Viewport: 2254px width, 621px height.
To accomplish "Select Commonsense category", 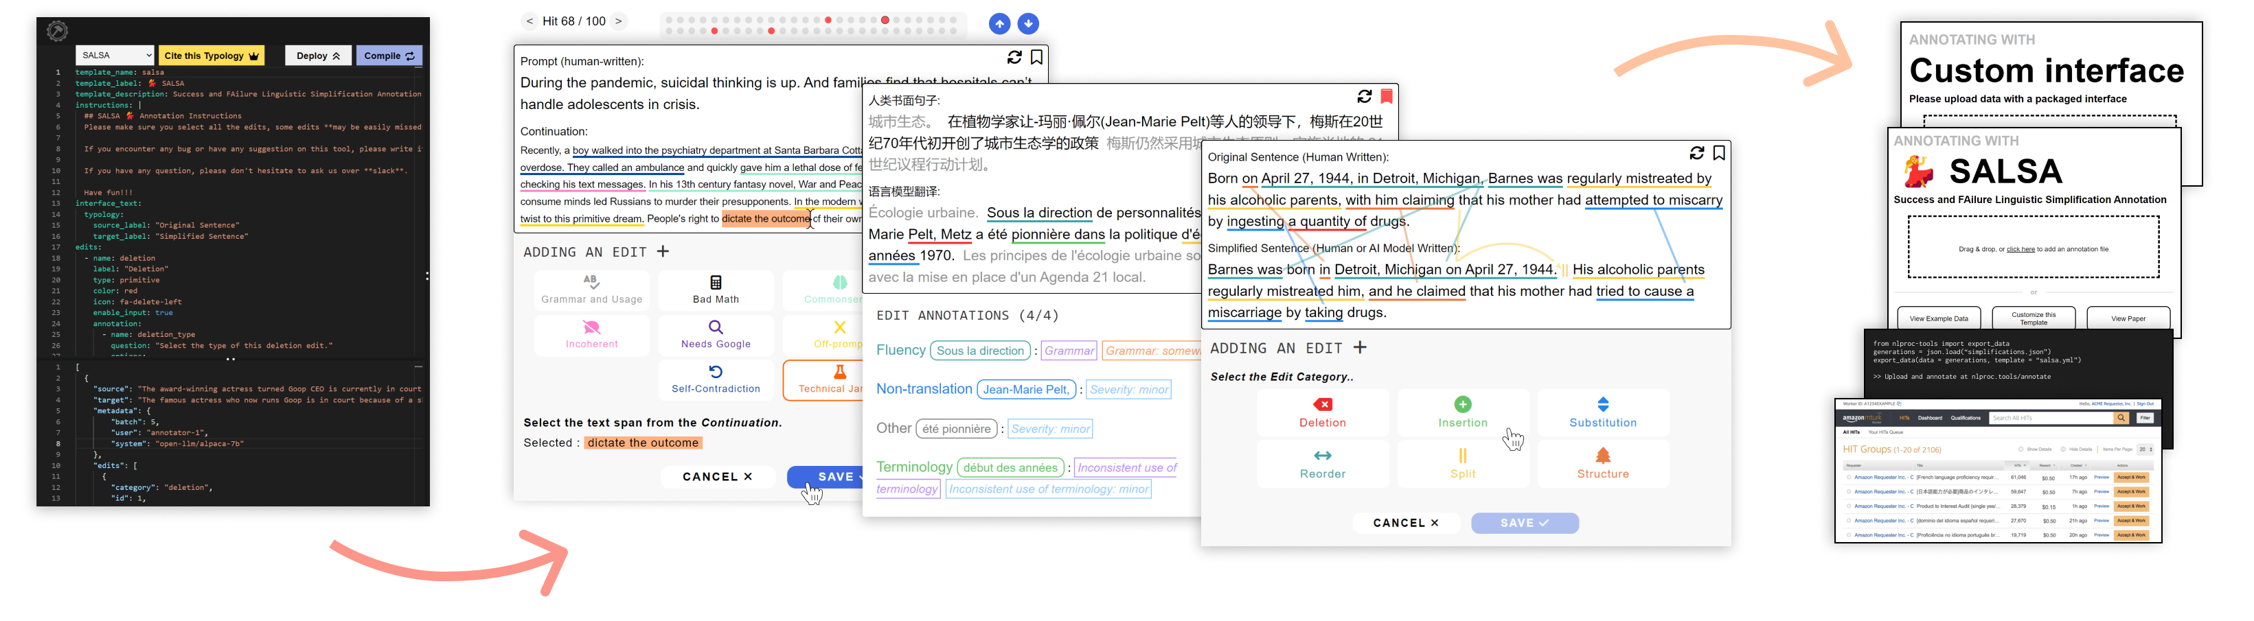I will tap(823, 290).
